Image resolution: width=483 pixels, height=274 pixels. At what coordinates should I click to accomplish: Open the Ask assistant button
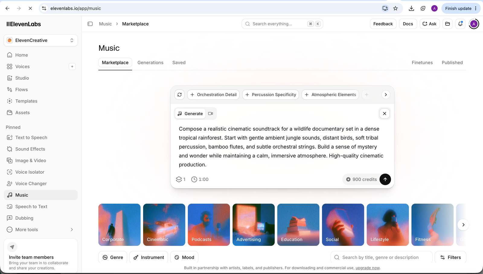(x=430, y=24)
